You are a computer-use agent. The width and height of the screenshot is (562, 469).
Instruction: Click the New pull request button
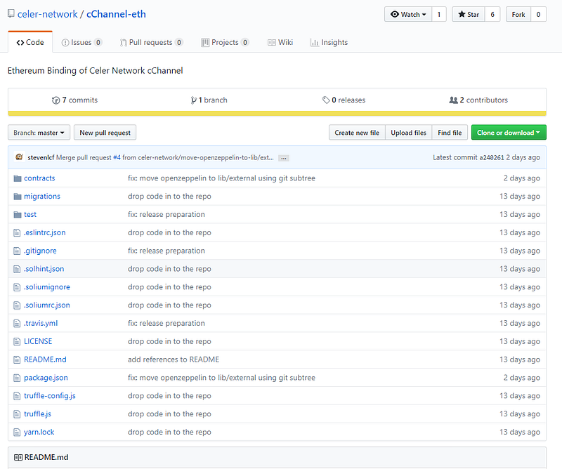[105, 133]
